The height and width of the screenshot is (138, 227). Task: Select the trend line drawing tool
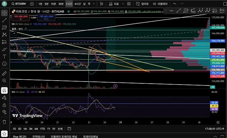(4, 20)
